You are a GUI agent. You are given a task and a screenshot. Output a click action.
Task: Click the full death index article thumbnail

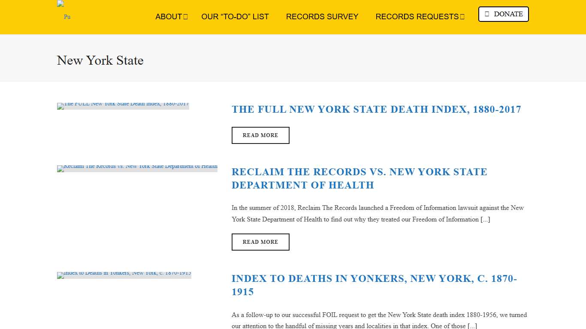(x=123, y=106)
